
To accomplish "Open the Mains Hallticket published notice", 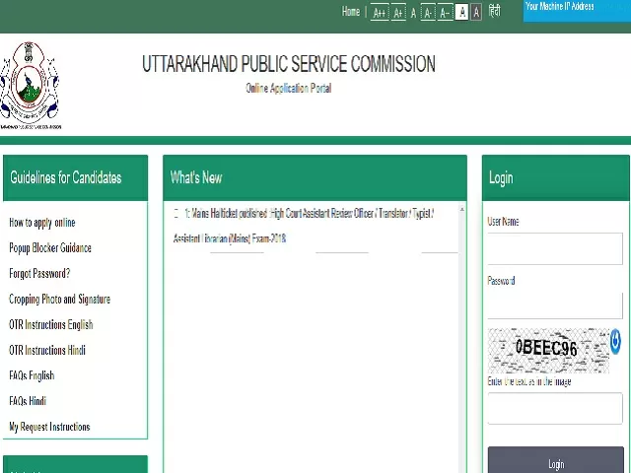I will [x=304, y=226].
